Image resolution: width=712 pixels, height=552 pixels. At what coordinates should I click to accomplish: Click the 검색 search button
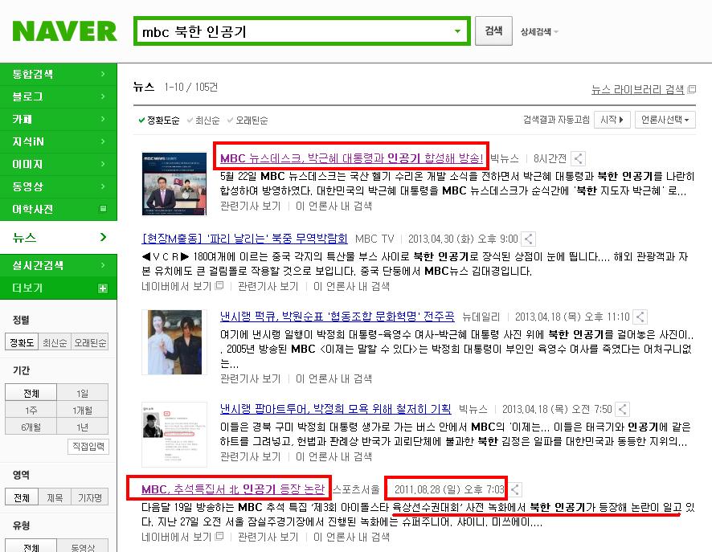493,31
